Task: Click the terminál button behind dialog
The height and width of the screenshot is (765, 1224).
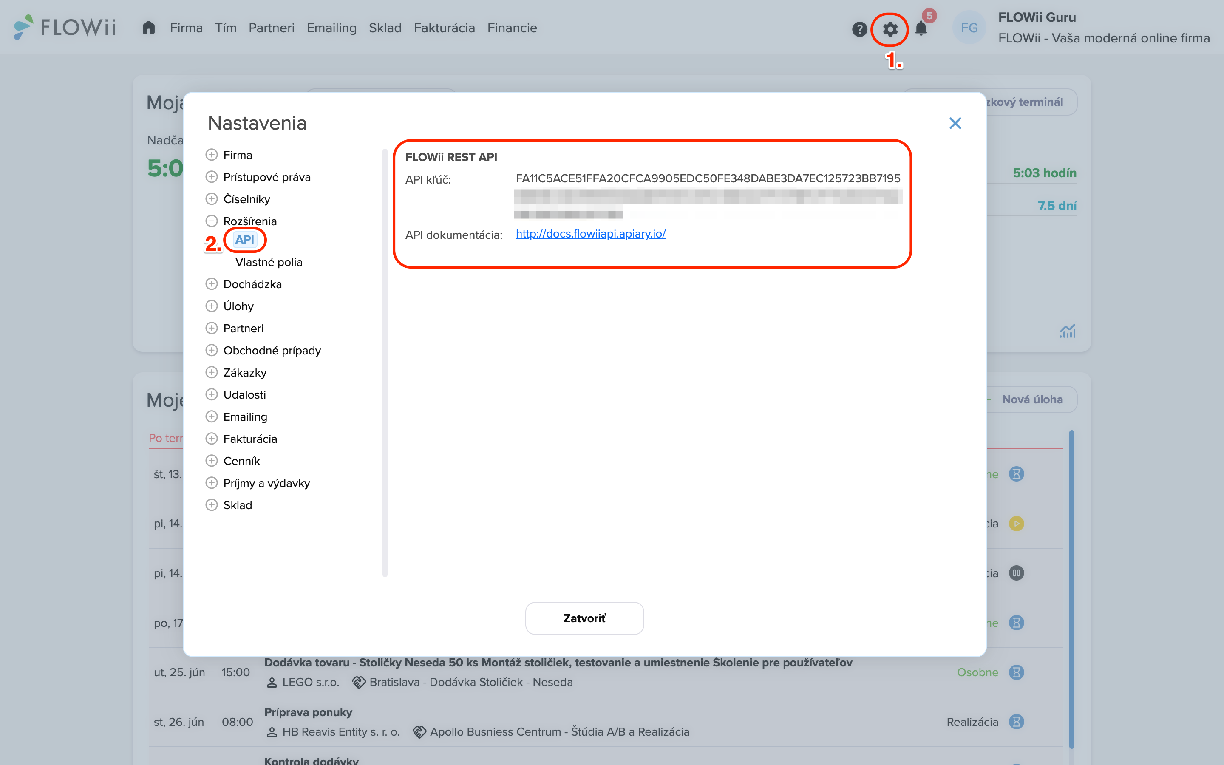Action: pos(1032,102)
